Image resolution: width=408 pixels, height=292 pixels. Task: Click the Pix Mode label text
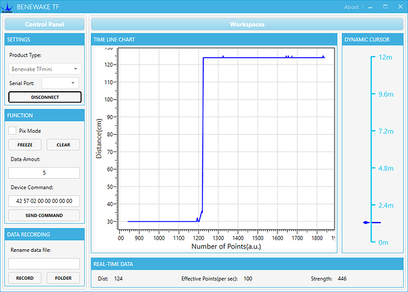(30, 131)
